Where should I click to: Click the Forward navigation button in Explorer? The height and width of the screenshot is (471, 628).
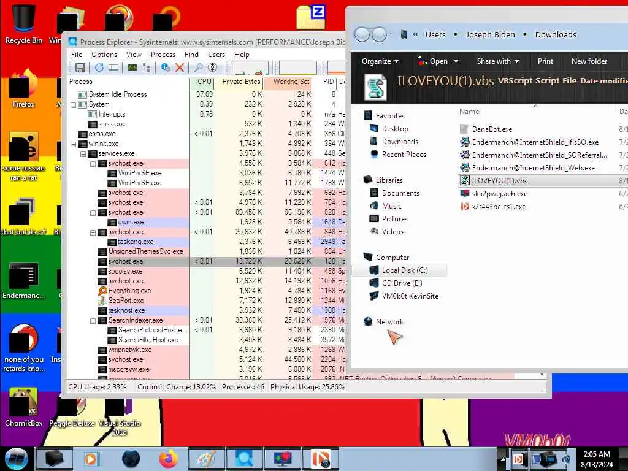tap(379, 34)
